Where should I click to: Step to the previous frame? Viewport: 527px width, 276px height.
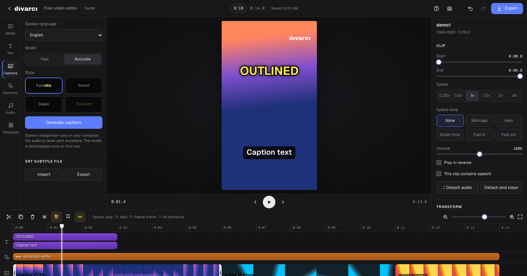pyautogui.click(x=256, y=202)
